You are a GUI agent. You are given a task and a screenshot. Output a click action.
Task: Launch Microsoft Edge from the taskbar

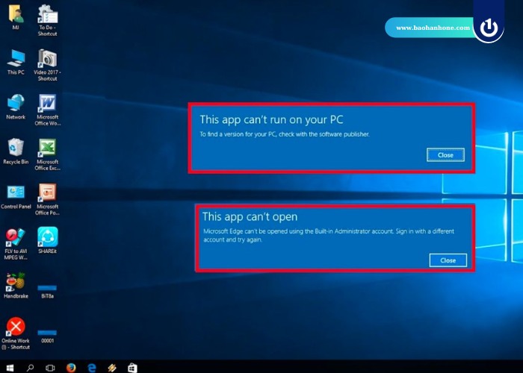[x=92, y=367]
